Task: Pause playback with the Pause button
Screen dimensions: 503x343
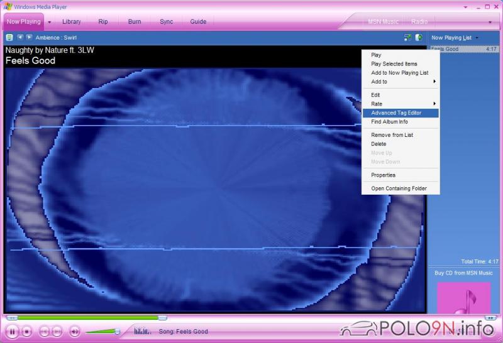Action: (12, 331)
